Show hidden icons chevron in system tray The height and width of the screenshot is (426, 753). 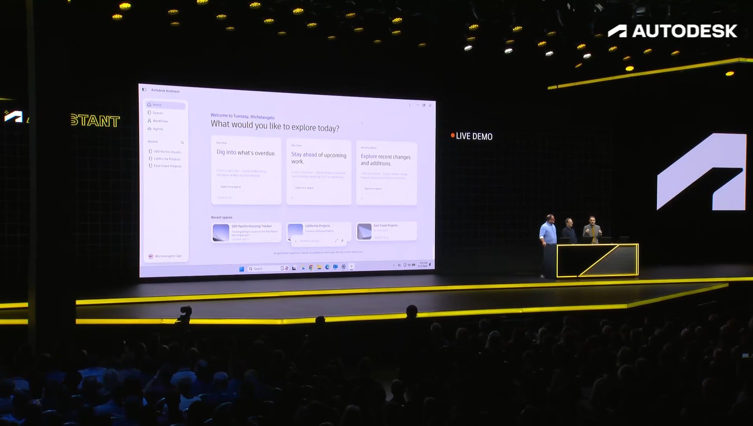tap(394, 265)
